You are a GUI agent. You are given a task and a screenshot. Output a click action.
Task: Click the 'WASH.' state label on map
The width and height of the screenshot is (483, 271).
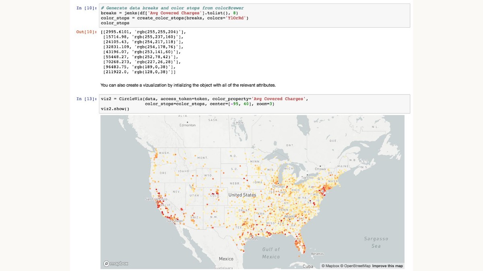click(x=164, y=153)
